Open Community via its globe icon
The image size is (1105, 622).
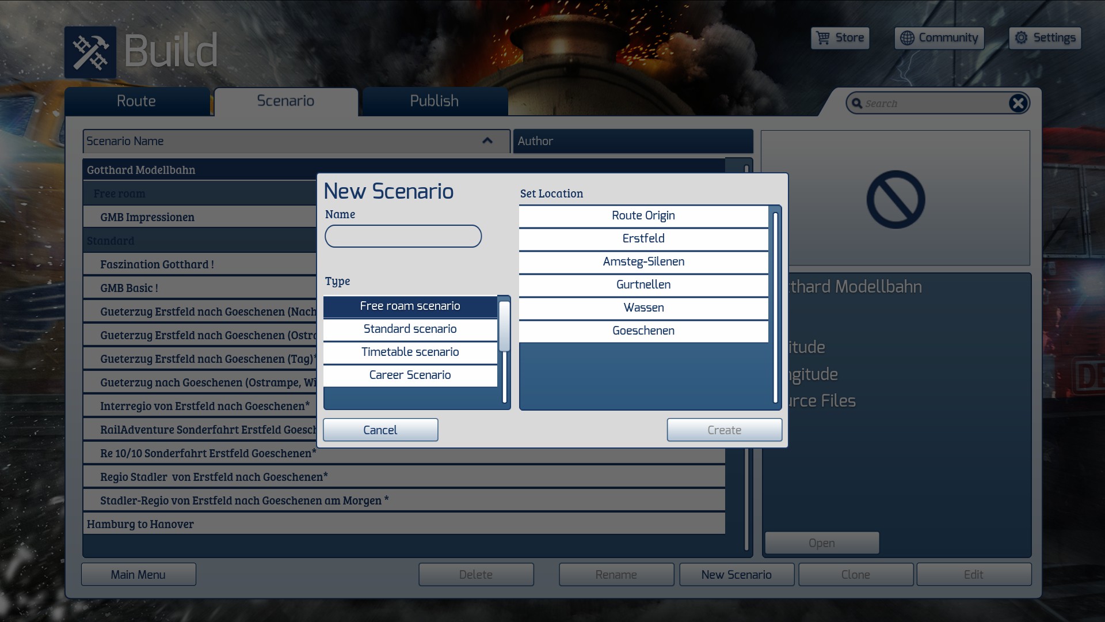(907, 38)
